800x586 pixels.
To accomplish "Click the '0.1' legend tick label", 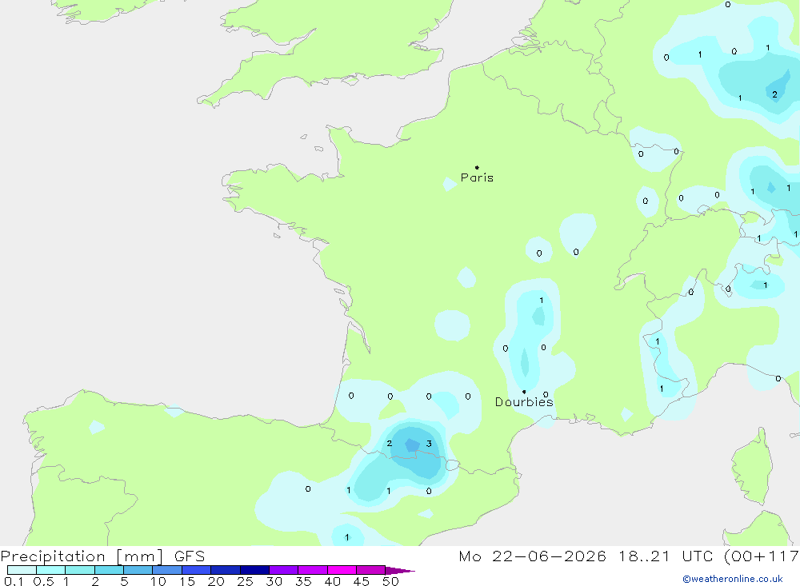I will (x=14, y=581).
